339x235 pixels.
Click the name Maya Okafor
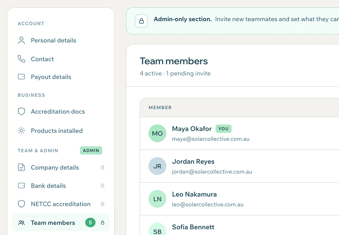pos(192,129)
